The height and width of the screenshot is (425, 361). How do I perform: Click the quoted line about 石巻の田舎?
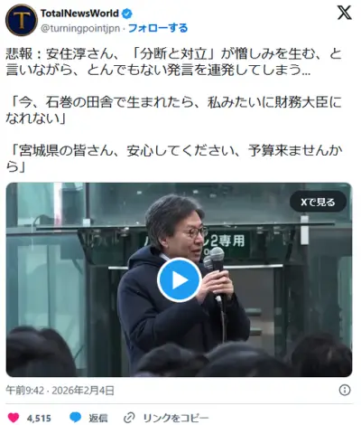tap(173, 110)
